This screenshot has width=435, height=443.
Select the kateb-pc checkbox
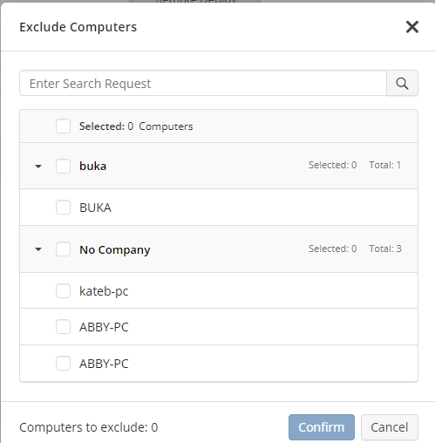[x=63, y=291]
